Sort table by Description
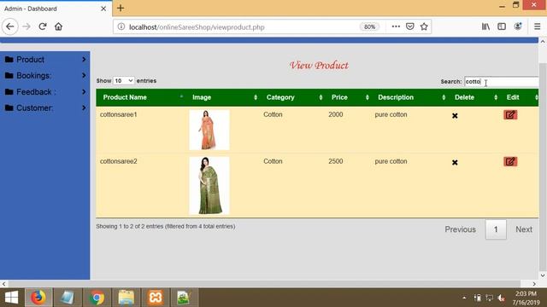The image size is (547, 307). (410, 97)
